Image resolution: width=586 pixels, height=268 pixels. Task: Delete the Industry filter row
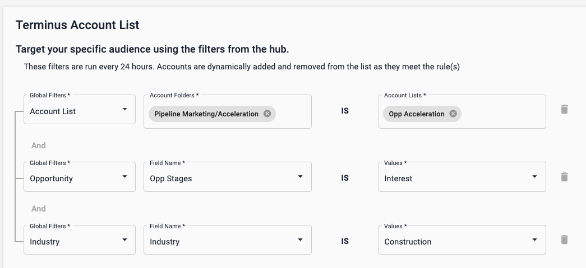[564, 239]
